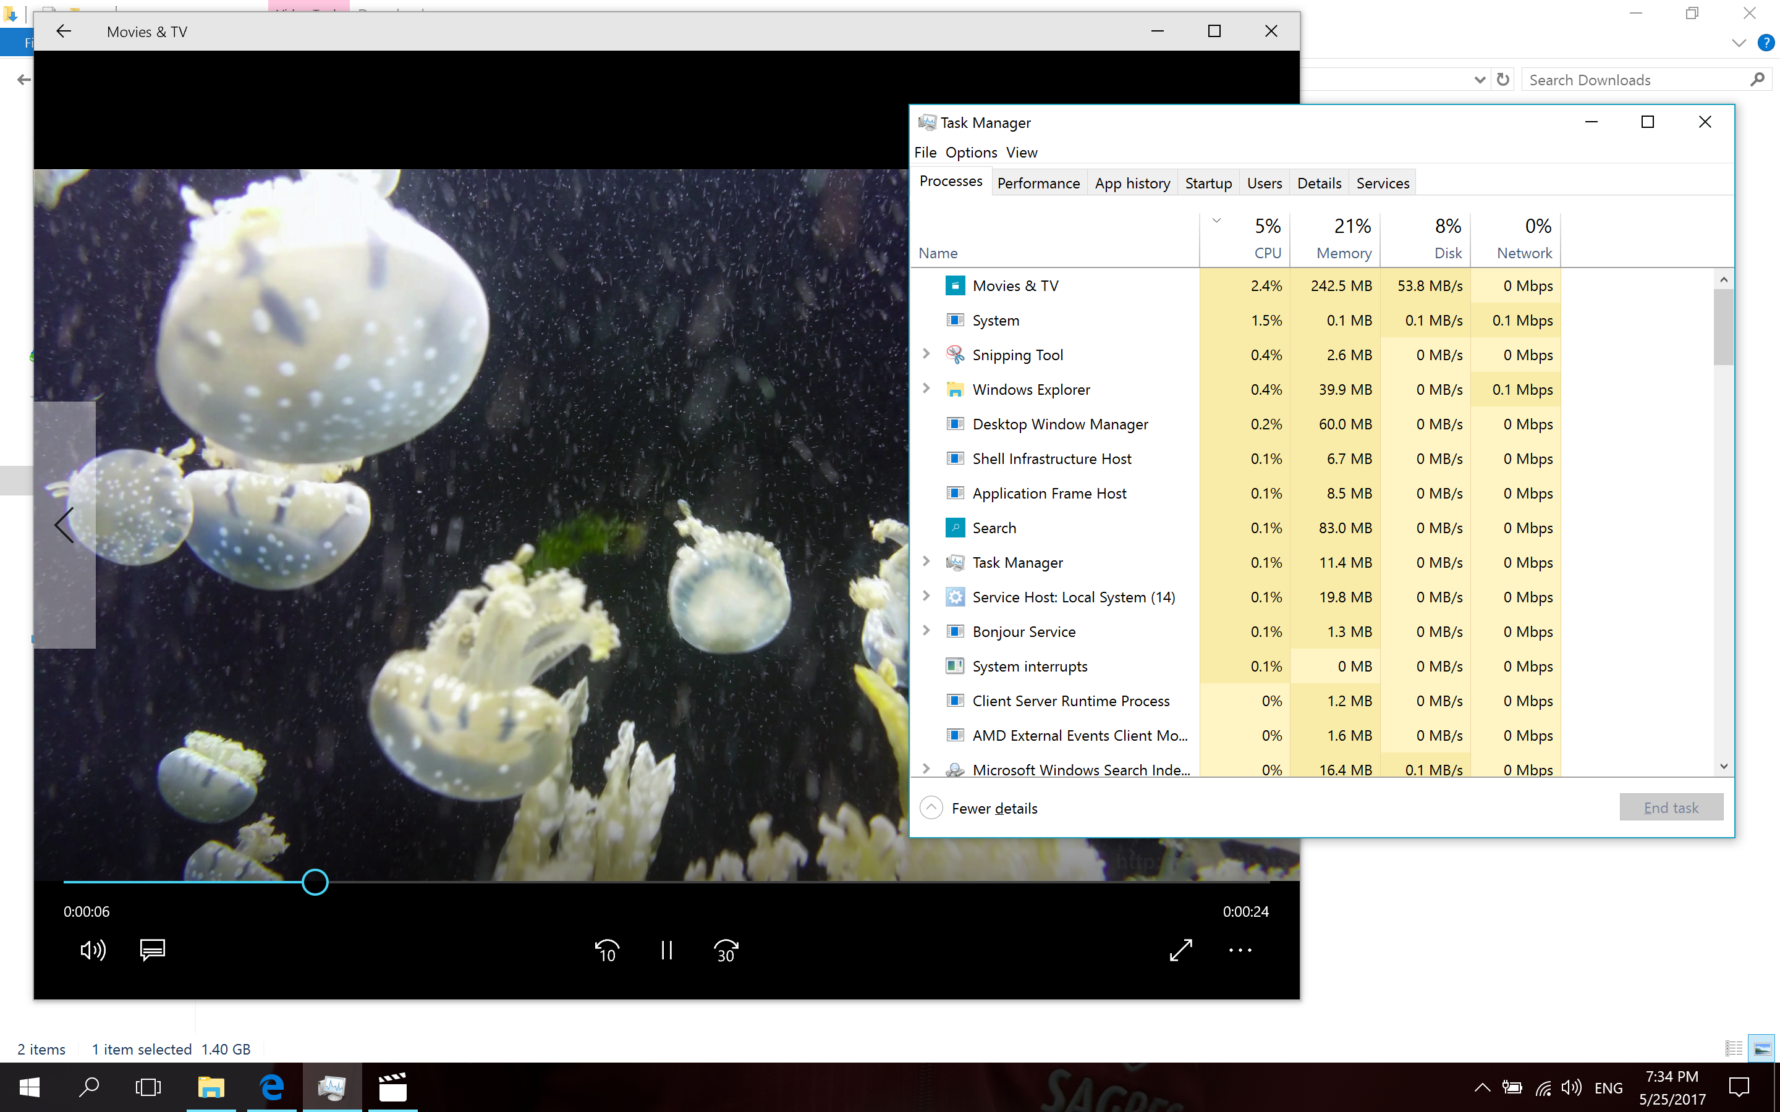Image resolution: width=1780 pixels, height=1112 pixels.
Task: Sort processes by Memory column
Action: (x=1343, y=252)
